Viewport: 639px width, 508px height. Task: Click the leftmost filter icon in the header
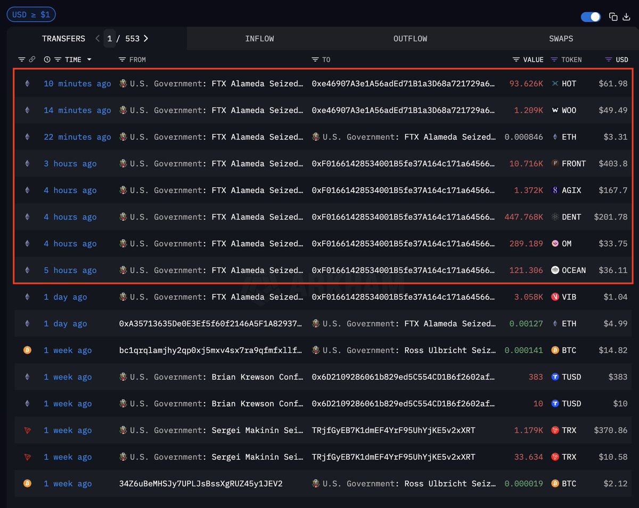tap(22, 60)
